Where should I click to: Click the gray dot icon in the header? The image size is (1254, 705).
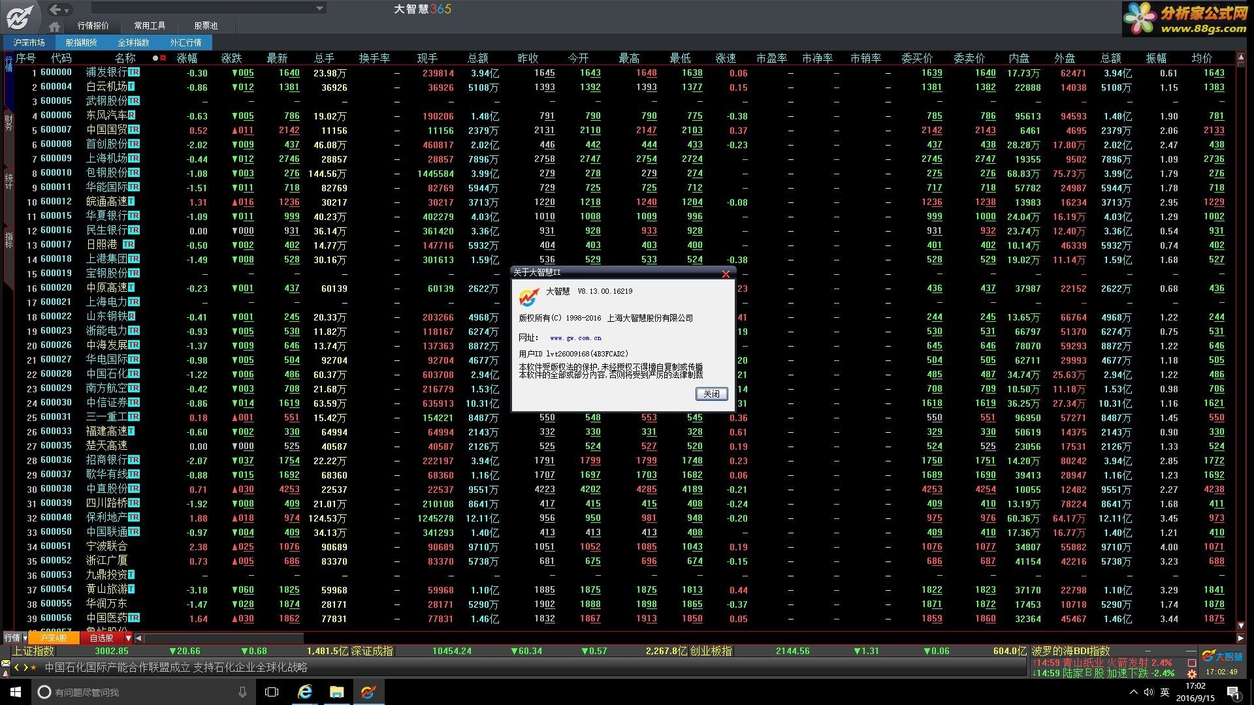click(x=155, y=58)
